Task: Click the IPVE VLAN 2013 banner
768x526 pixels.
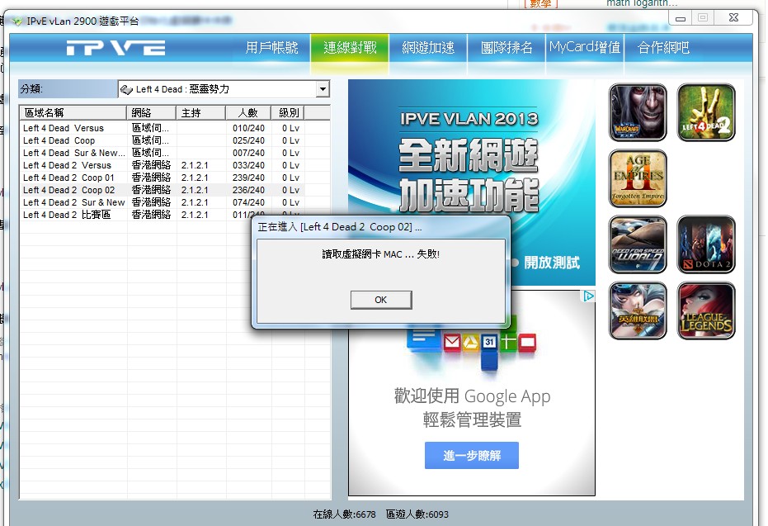Action: 471,182
